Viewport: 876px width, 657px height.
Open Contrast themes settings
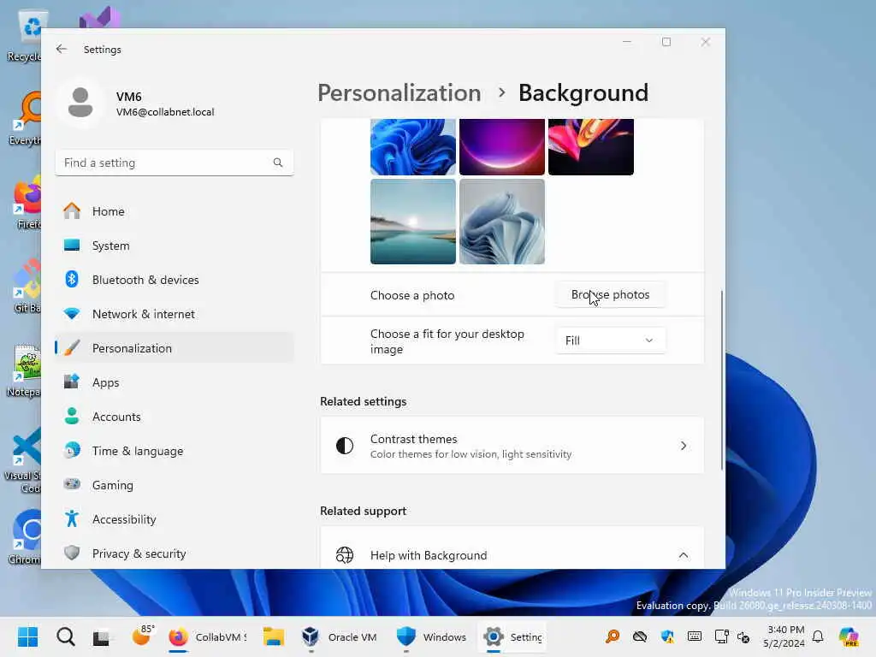pyautogui.click(x=512, y=446)
